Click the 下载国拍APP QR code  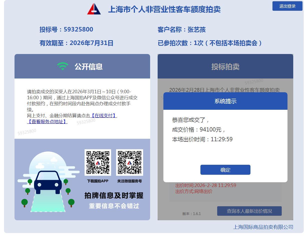(98, 162)
